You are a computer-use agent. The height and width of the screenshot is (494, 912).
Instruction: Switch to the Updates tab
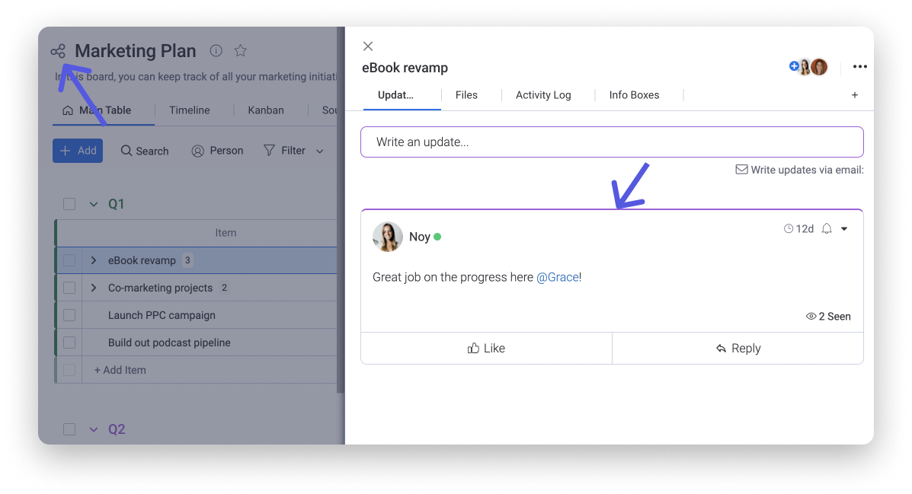click(396, 94)
